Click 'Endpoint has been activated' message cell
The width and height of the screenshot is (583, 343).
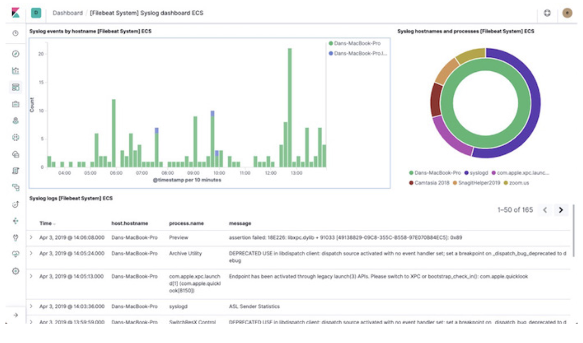coord(378,276)
